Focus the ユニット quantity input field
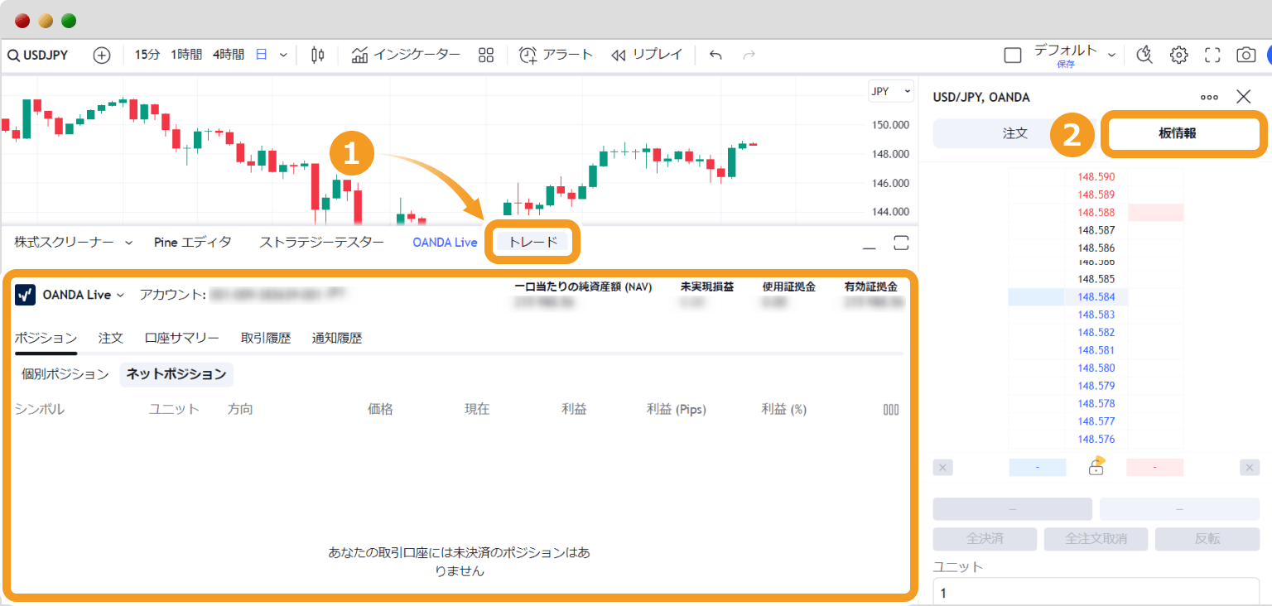The height and width of the screenshot is (606, 1272). point(1096,593)
